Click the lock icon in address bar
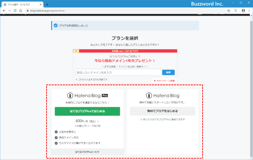 click(27, 11)
